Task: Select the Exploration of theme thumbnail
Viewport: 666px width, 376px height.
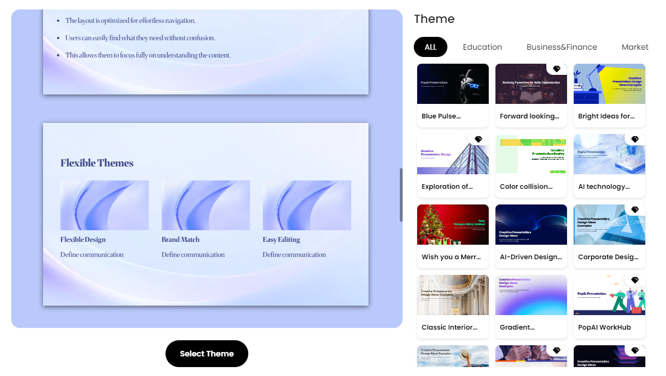Action: pos(453,154)
